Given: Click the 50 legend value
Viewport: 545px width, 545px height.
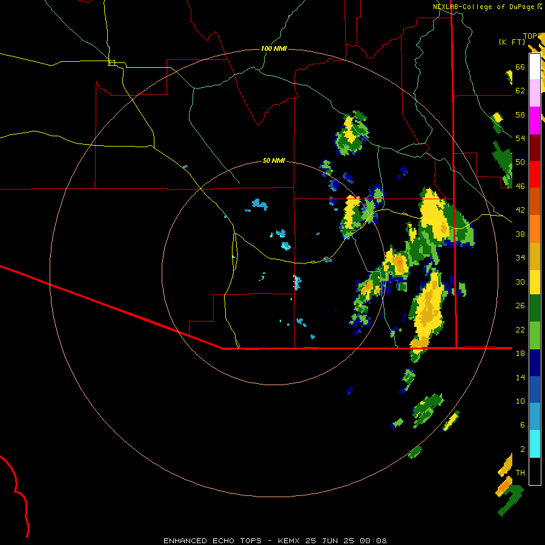Looking at the screenshot, I should (520, 162).
